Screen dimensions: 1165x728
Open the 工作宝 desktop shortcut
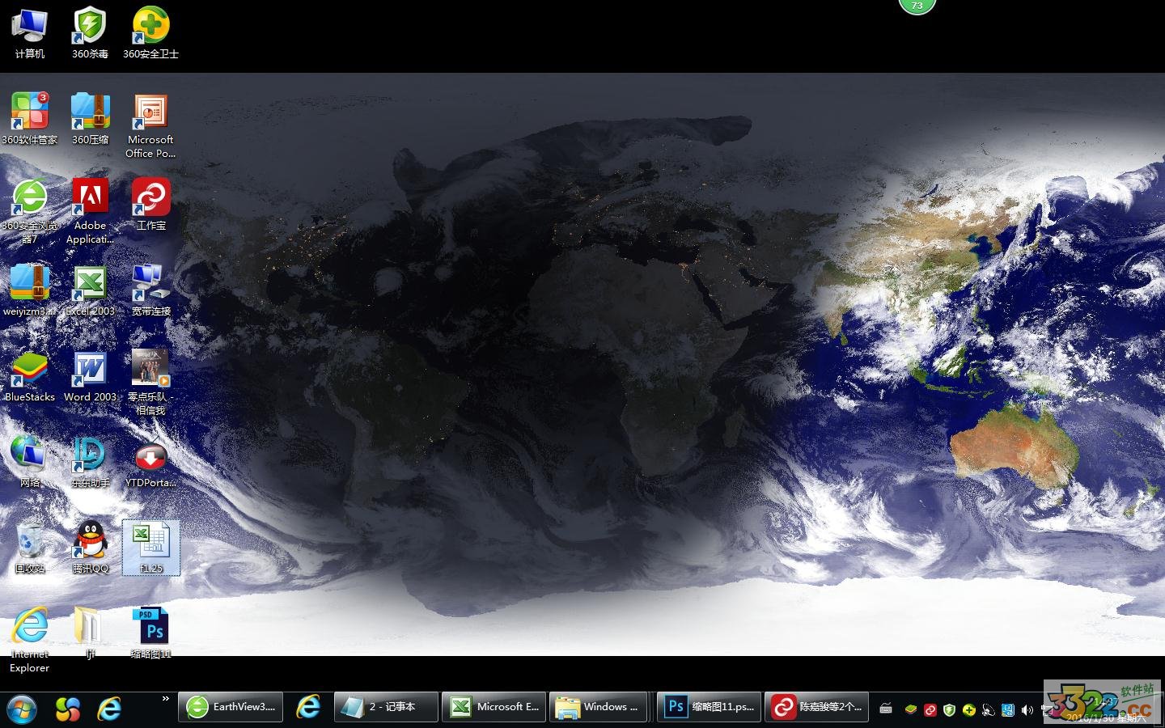click(150, 205)
